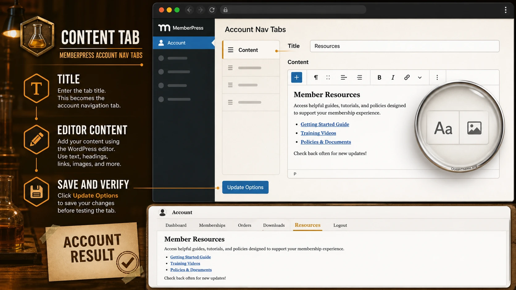Select the Content tab in nav tabs list

pos(251,50)
